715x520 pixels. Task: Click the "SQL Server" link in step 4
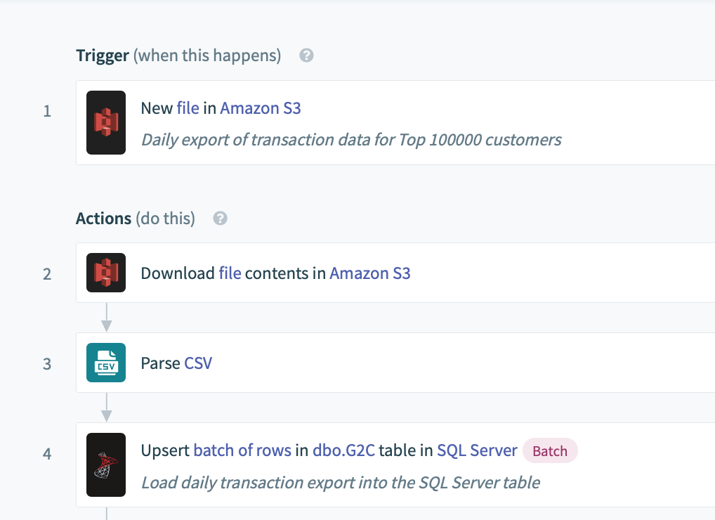[477, 450]
